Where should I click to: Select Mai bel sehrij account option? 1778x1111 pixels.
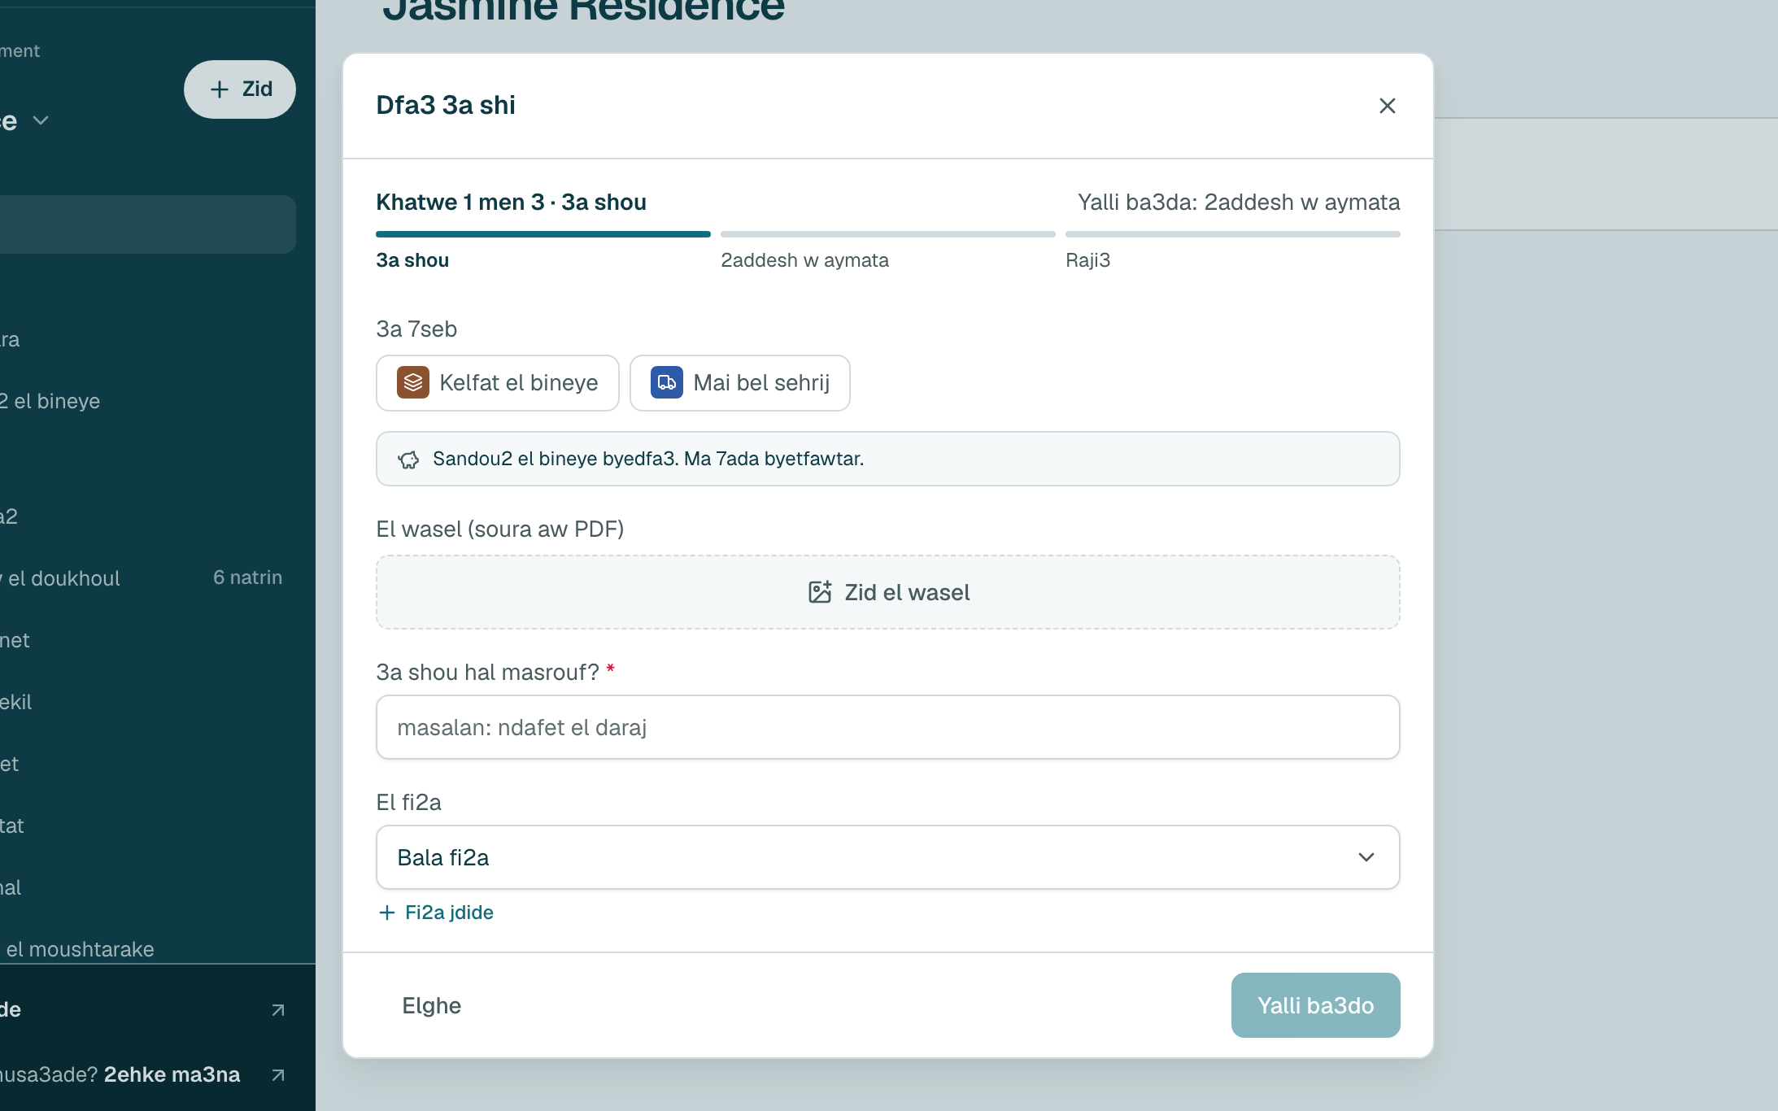[740, 383]
